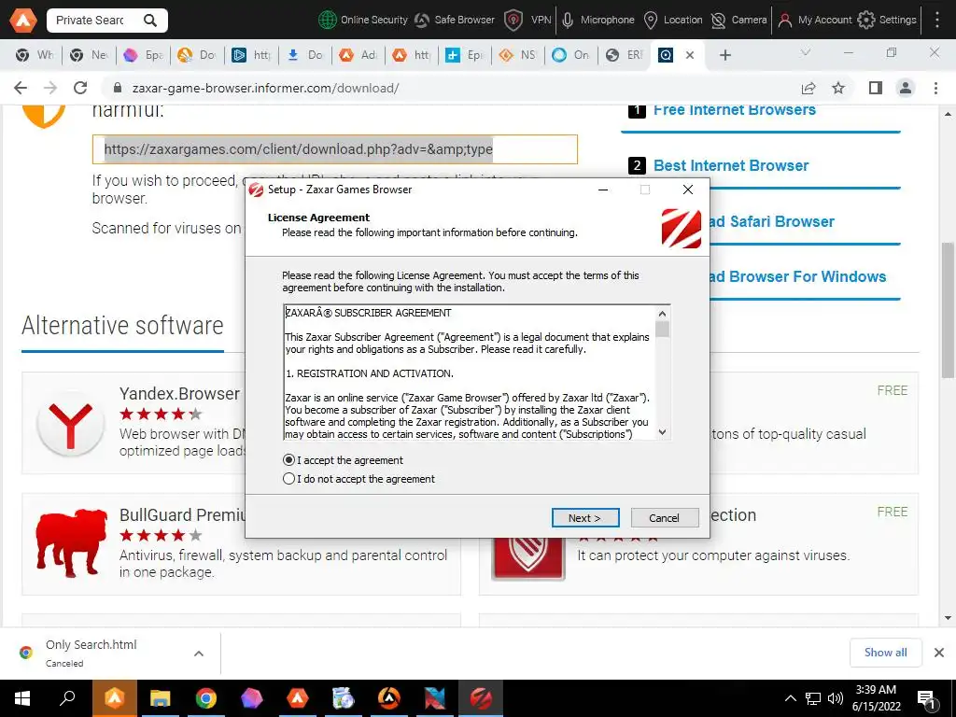Click the Avast browser logo icon
956x717 pixels.
coord(22,21)
